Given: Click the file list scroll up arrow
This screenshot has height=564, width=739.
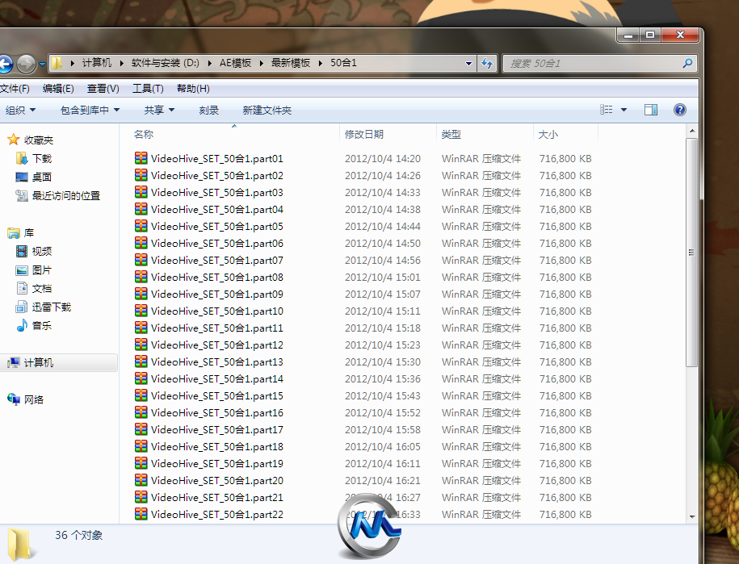Looking at the screenshot, I should tap(692, 131).
